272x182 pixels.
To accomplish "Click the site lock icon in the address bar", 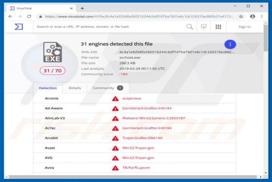I will 40,16.
